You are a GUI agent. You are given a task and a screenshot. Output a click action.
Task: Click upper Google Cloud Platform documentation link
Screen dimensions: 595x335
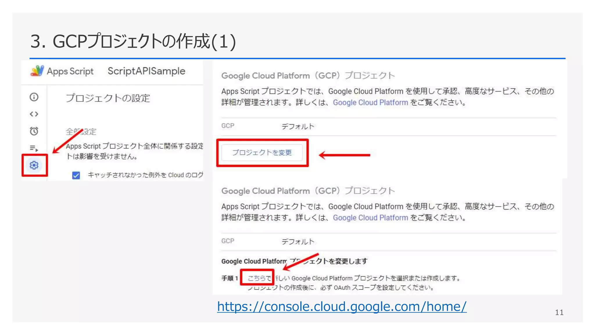(x=370, y=103)
